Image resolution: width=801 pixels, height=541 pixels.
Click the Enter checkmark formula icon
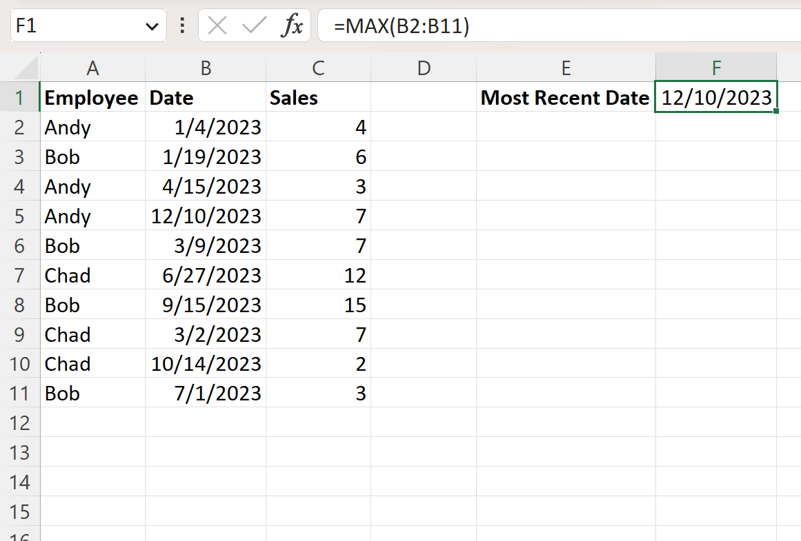coord(254,25)
